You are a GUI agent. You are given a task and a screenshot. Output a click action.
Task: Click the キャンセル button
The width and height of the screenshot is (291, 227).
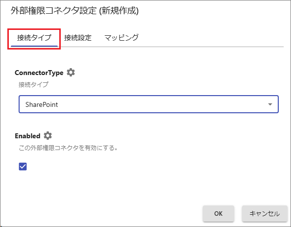click(265, 214)
